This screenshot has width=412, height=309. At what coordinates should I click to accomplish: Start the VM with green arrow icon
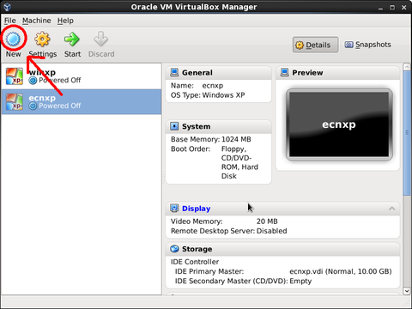coord(71,39)
